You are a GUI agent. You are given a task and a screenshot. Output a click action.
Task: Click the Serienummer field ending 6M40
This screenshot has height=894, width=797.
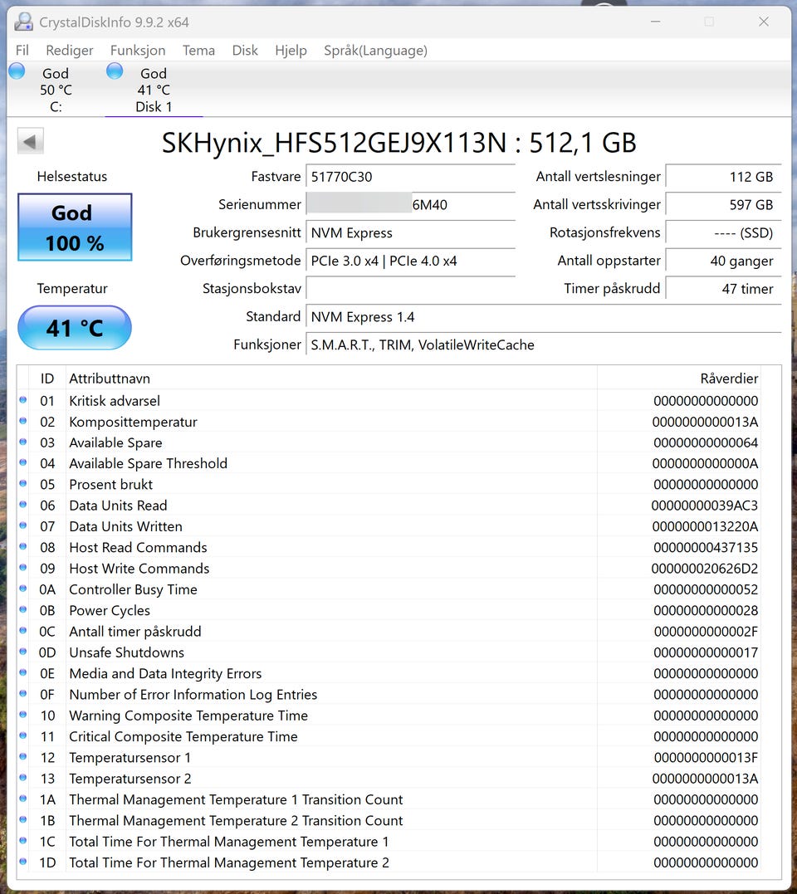click(410, 205)
